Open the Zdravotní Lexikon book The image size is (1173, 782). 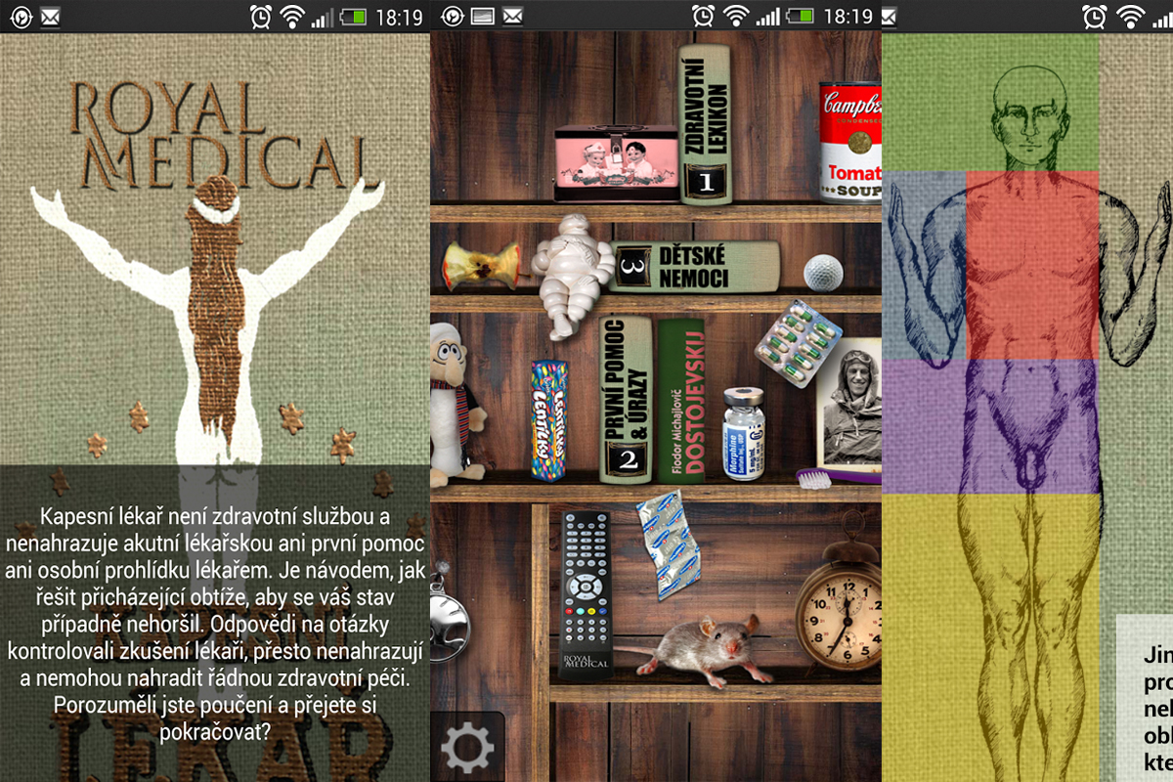click(706, 124)
